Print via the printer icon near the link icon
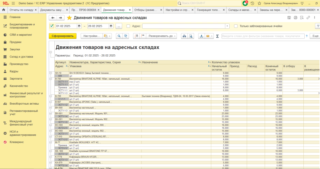This screenshot has width=320, height=169. pyautogui.click(x=295, y=18)
